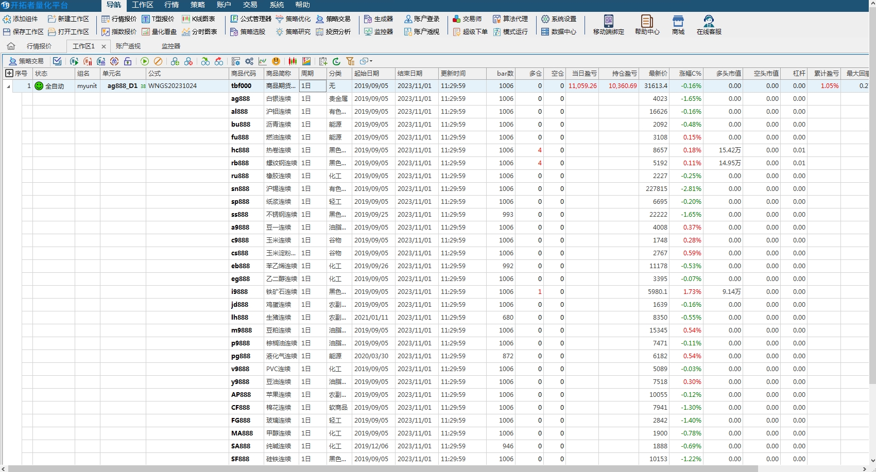Open the 系统 menu
Image resolution: width=876 pixels, height=472 pixels.
coord(277,5)
